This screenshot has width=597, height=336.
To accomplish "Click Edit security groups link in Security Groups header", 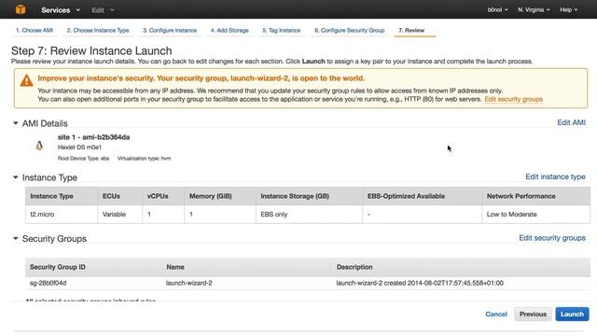I will pos(552,238).
